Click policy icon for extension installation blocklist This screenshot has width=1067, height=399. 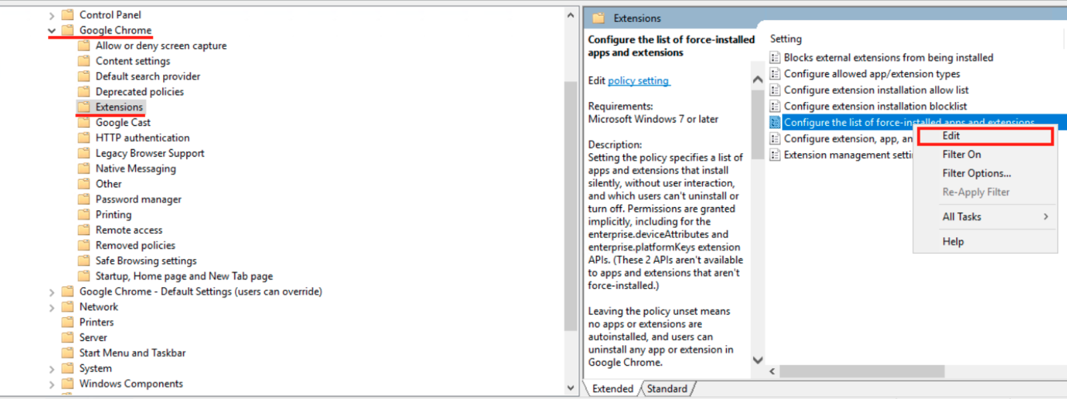click(x=775, y=106)
